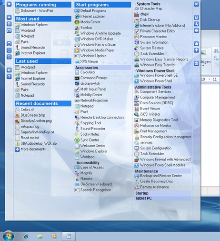220x241 pixels.
Task: Click the double-arrow fast-forward icon in the left sidebar
Action: [x=9, y=17]
